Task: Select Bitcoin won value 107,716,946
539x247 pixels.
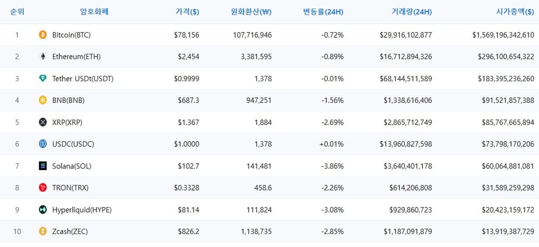Action: point(252,35)
